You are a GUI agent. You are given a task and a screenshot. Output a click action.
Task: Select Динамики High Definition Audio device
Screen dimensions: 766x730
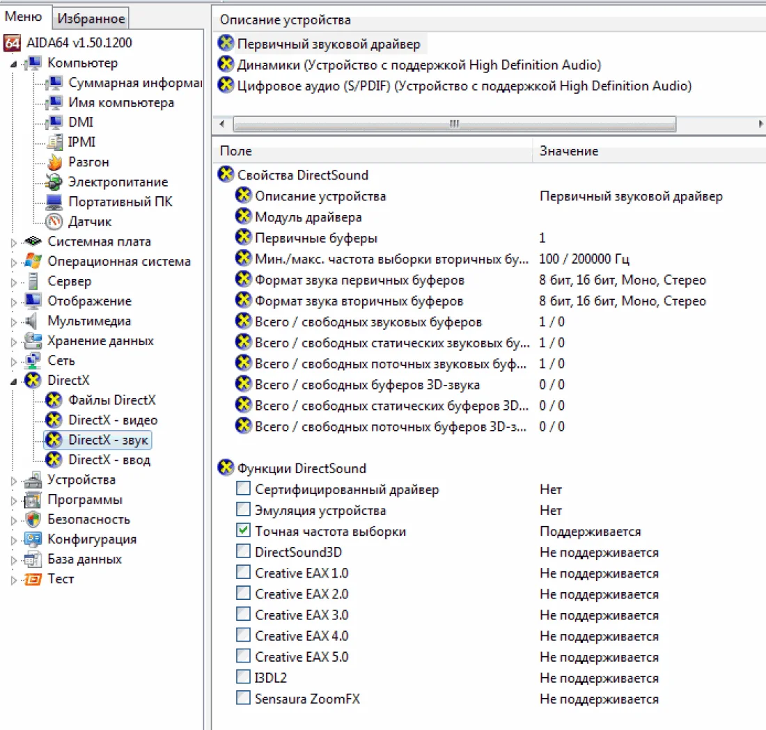(409, 65)
